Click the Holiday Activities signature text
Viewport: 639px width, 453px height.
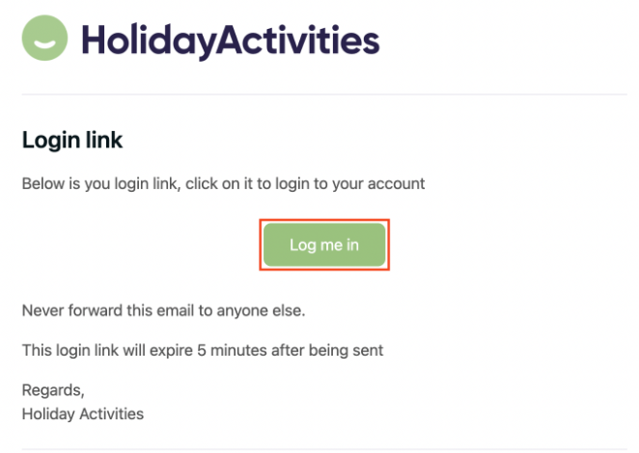[x=83, y=413]
